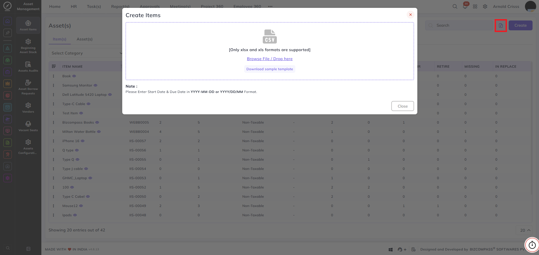Open Task(s) menu
Viewport: 539px width, 255px height.
94,6
